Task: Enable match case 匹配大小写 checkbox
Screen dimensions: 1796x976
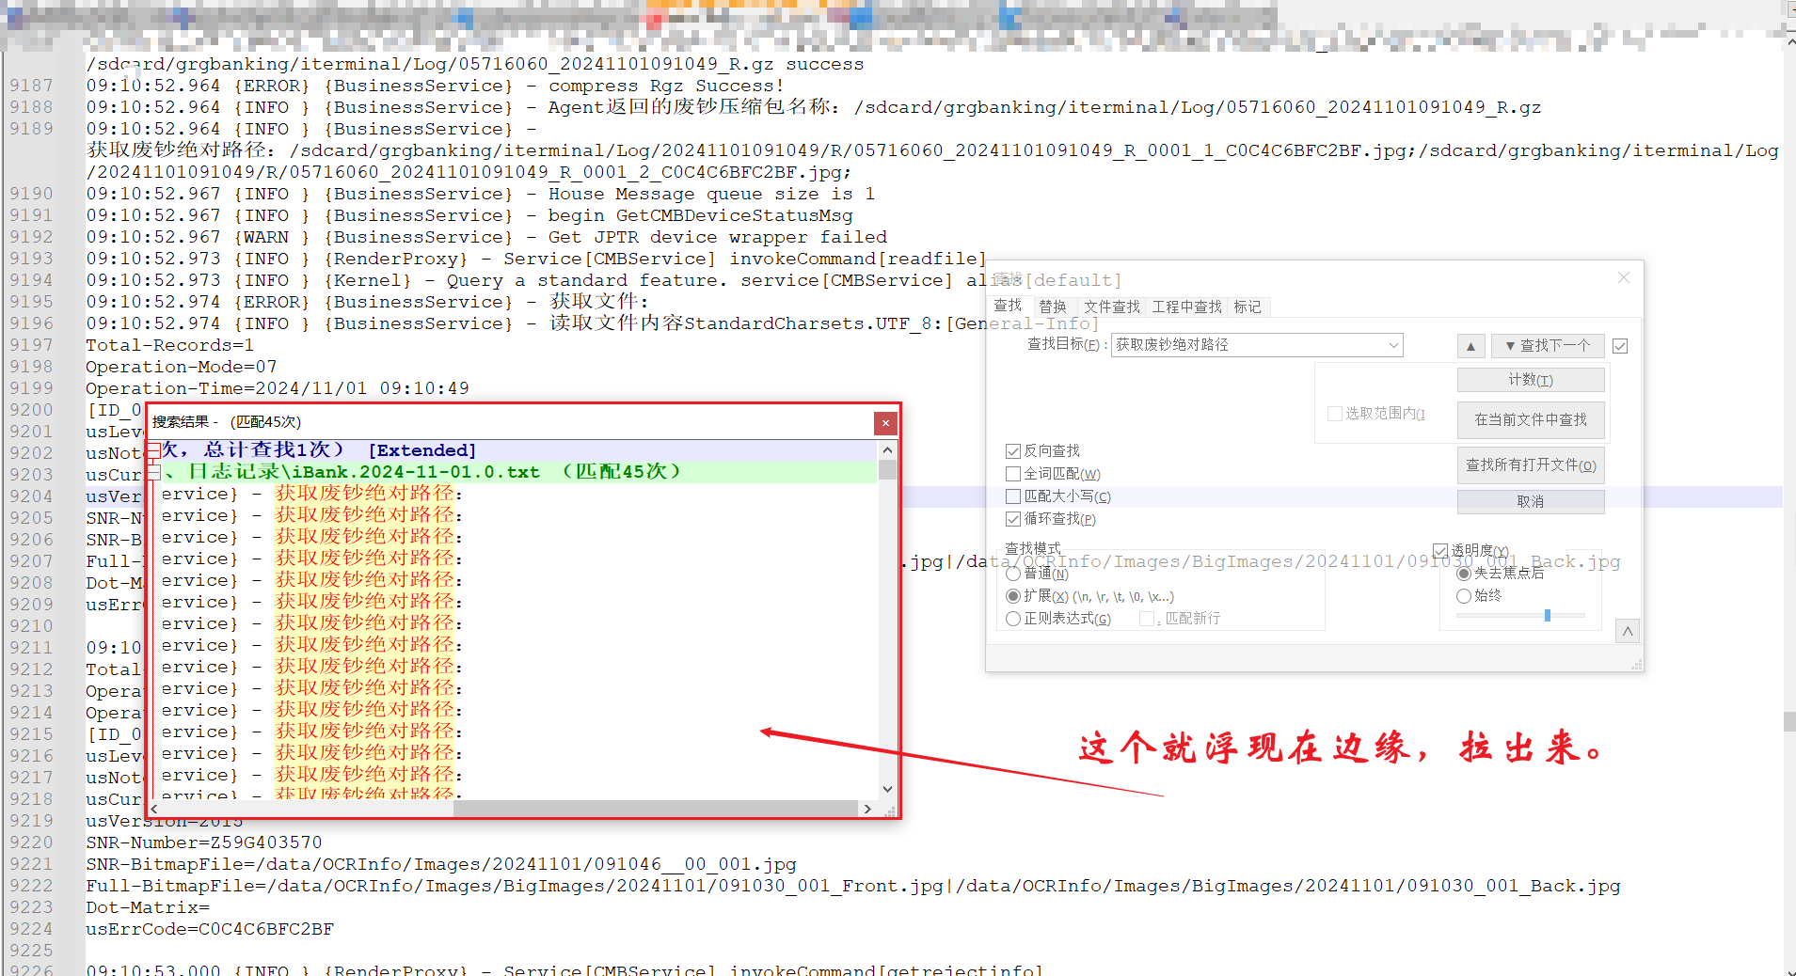Action: 1013,496
